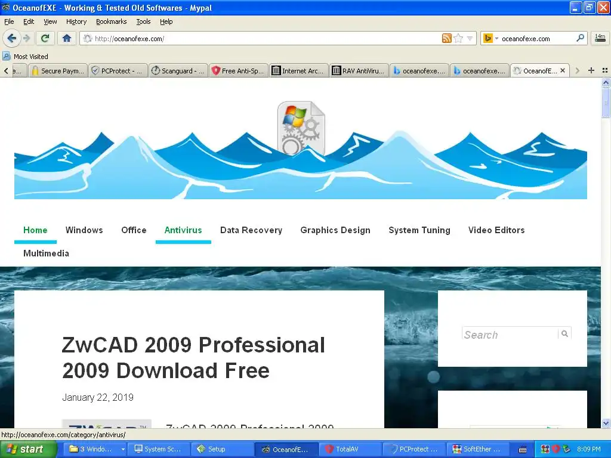Close the OceanofEXE tab
This screenshot has width=611, height=458.
(562, 70)
